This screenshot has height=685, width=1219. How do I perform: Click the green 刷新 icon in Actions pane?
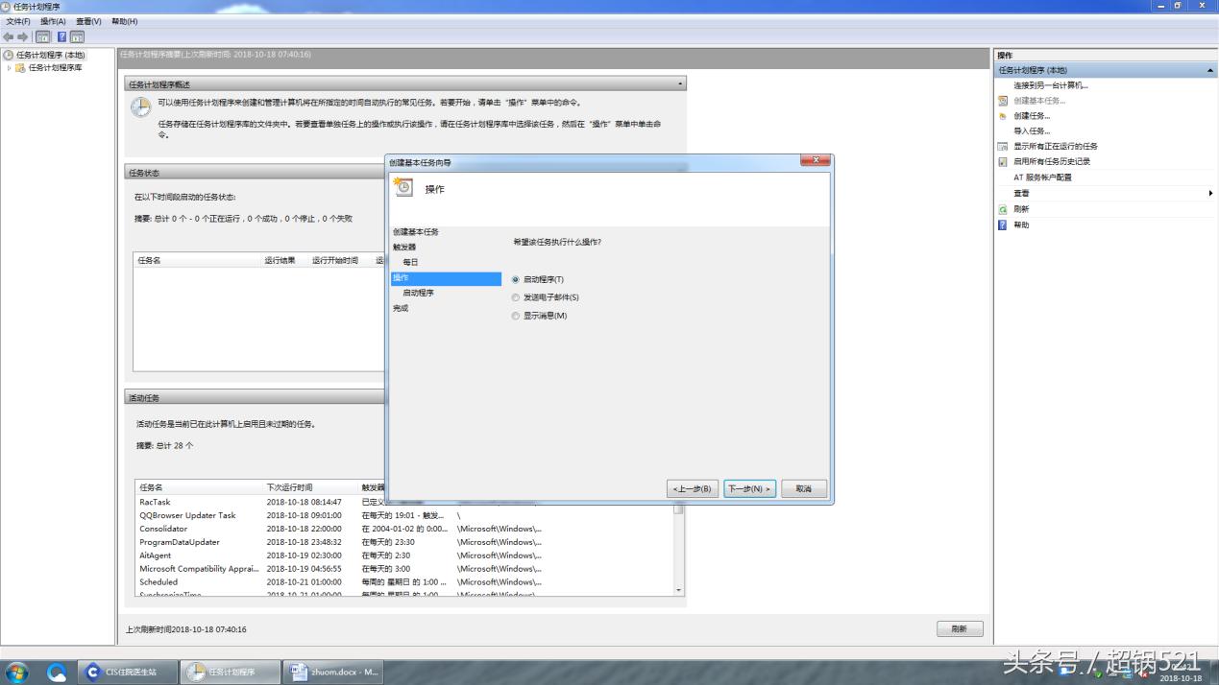coord(1003,209)
